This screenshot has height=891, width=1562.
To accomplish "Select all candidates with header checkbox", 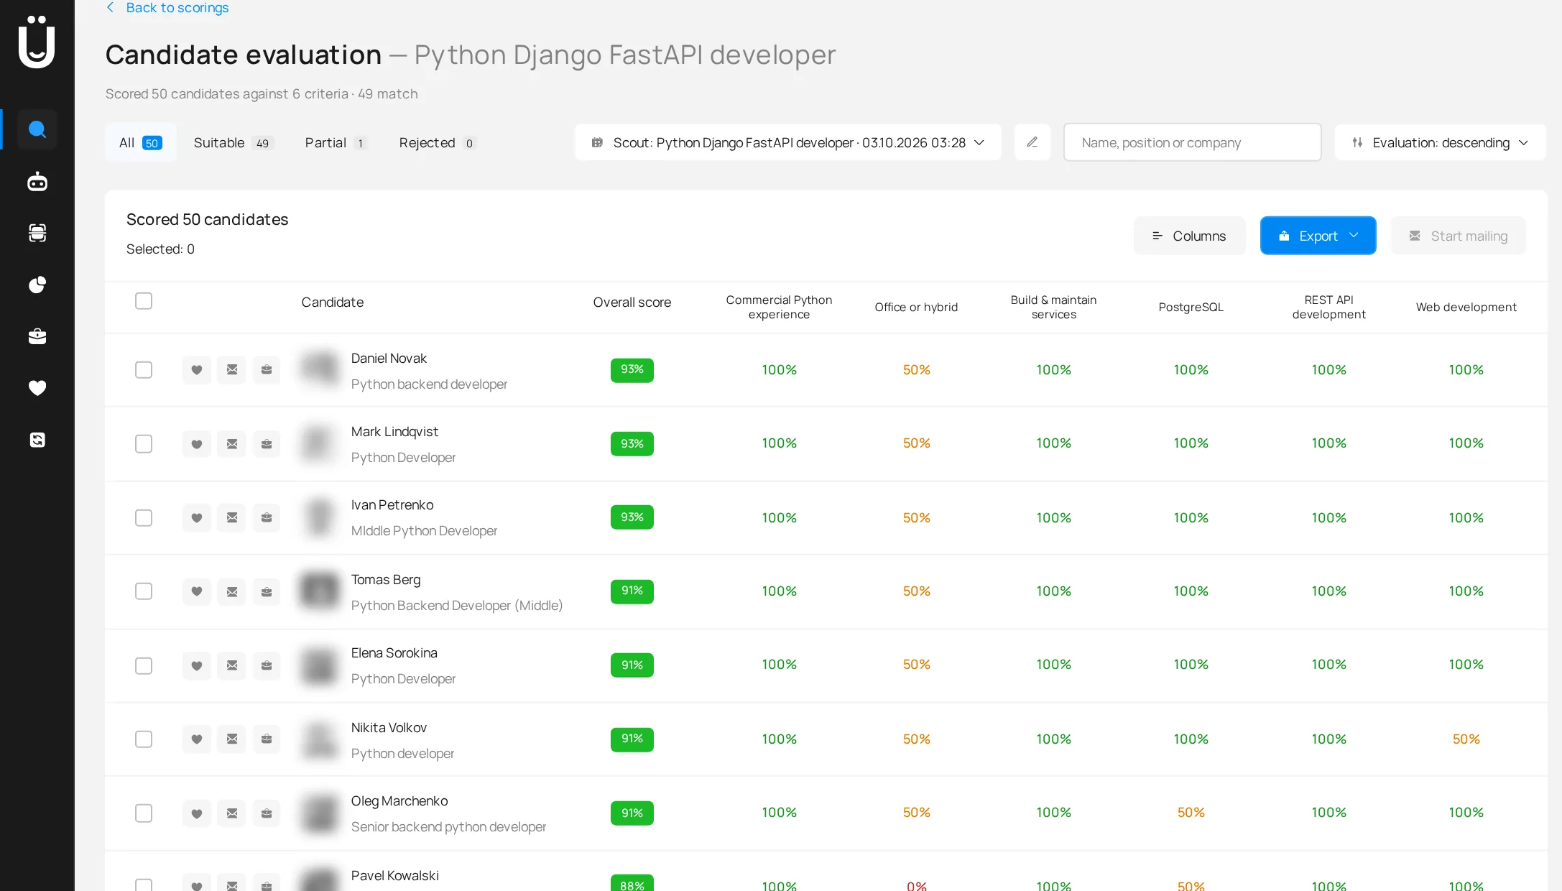I will (x=144, y=301).
